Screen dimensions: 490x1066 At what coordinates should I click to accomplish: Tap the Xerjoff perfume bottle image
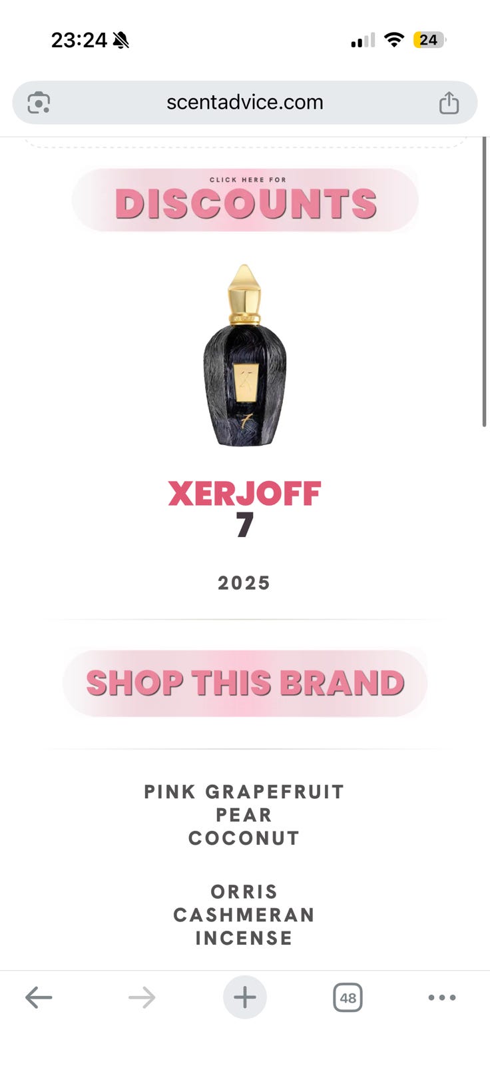click(245, 355)
